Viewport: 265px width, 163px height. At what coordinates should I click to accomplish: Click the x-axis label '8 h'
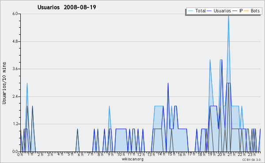coord(100,155)
